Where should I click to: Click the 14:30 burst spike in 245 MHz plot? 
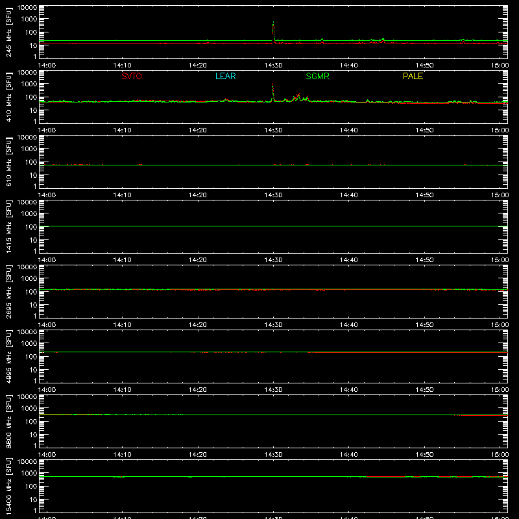(x=273, y=31)
